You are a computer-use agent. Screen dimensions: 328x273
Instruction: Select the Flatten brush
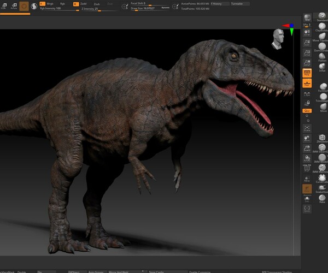coord(322,57)
